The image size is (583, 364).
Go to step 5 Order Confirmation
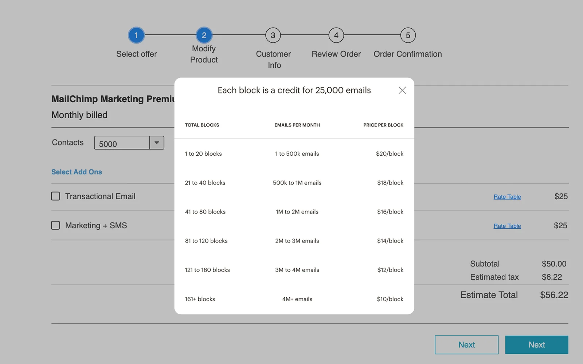click(x=408, y=35)
